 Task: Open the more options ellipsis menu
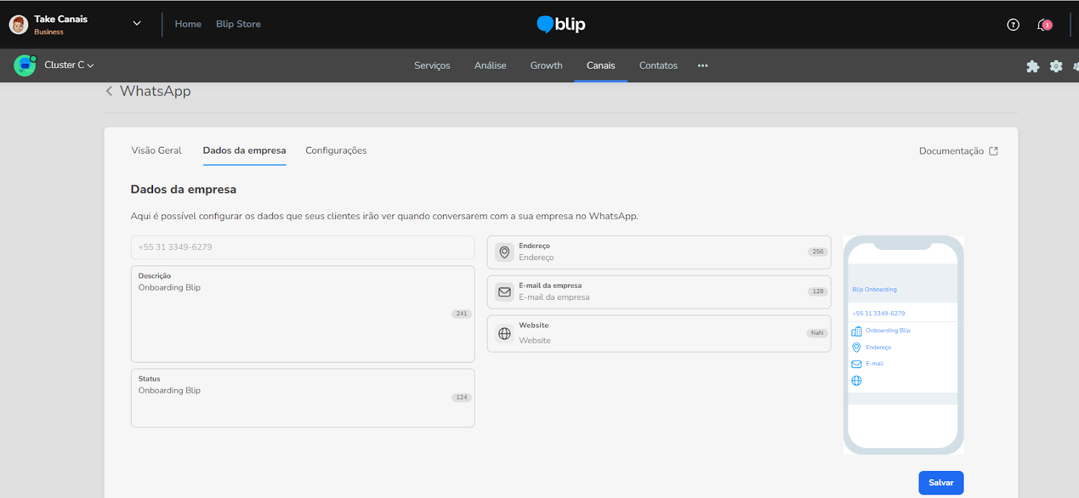(703, 65)
